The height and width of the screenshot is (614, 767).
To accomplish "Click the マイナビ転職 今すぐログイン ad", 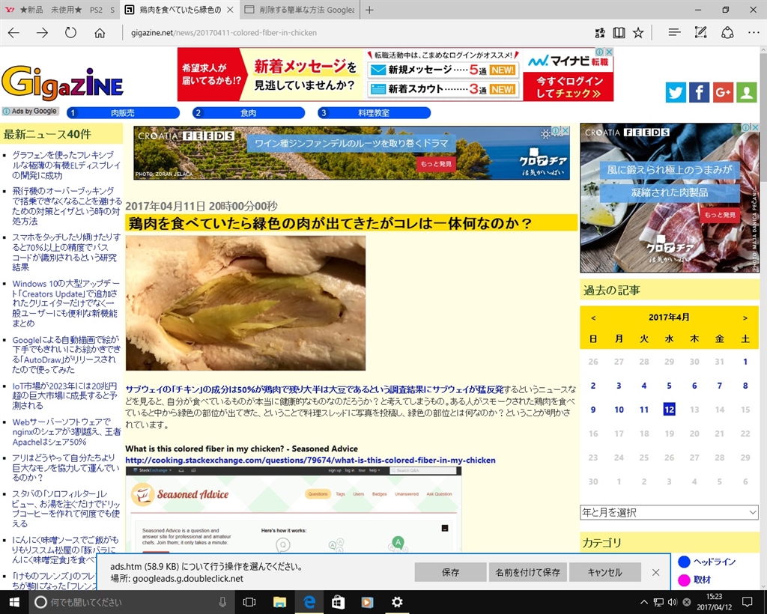I will coord(569,87).
